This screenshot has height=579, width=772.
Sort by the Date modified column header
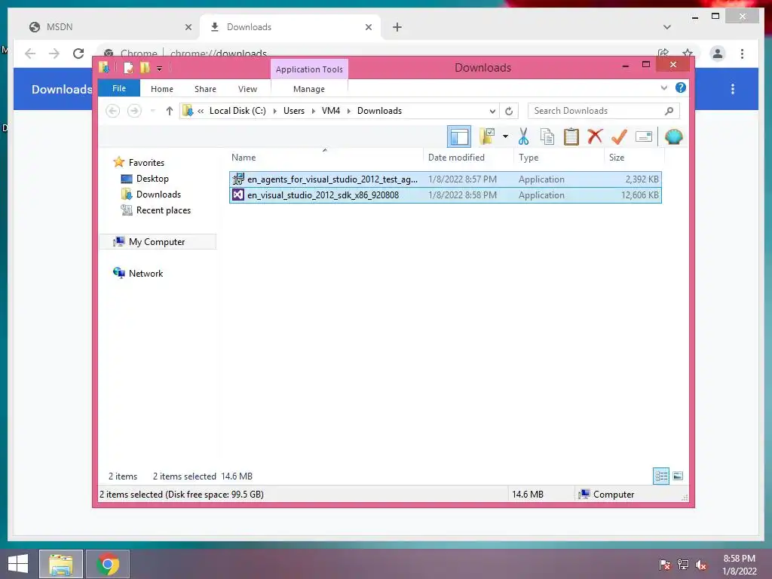(x=467, y=158)
